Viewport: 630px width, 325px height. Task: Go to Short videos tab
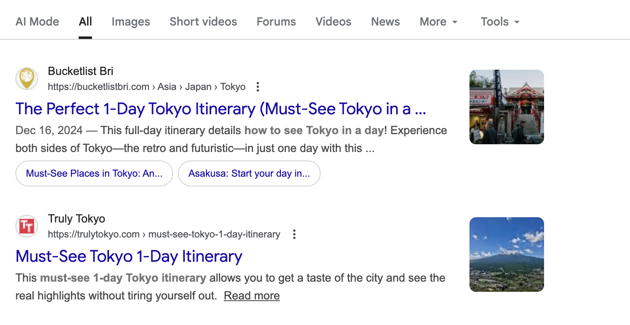pos(203,22)
